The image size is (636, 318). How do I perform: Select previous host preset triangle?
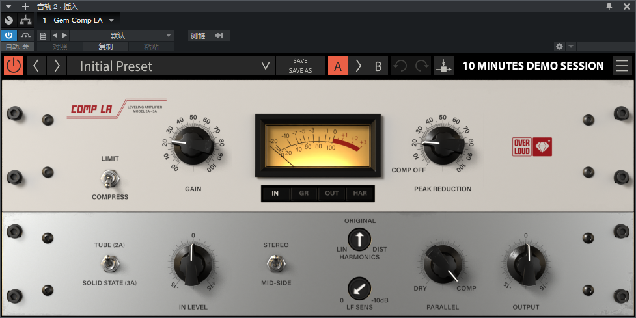click(55, 36)
